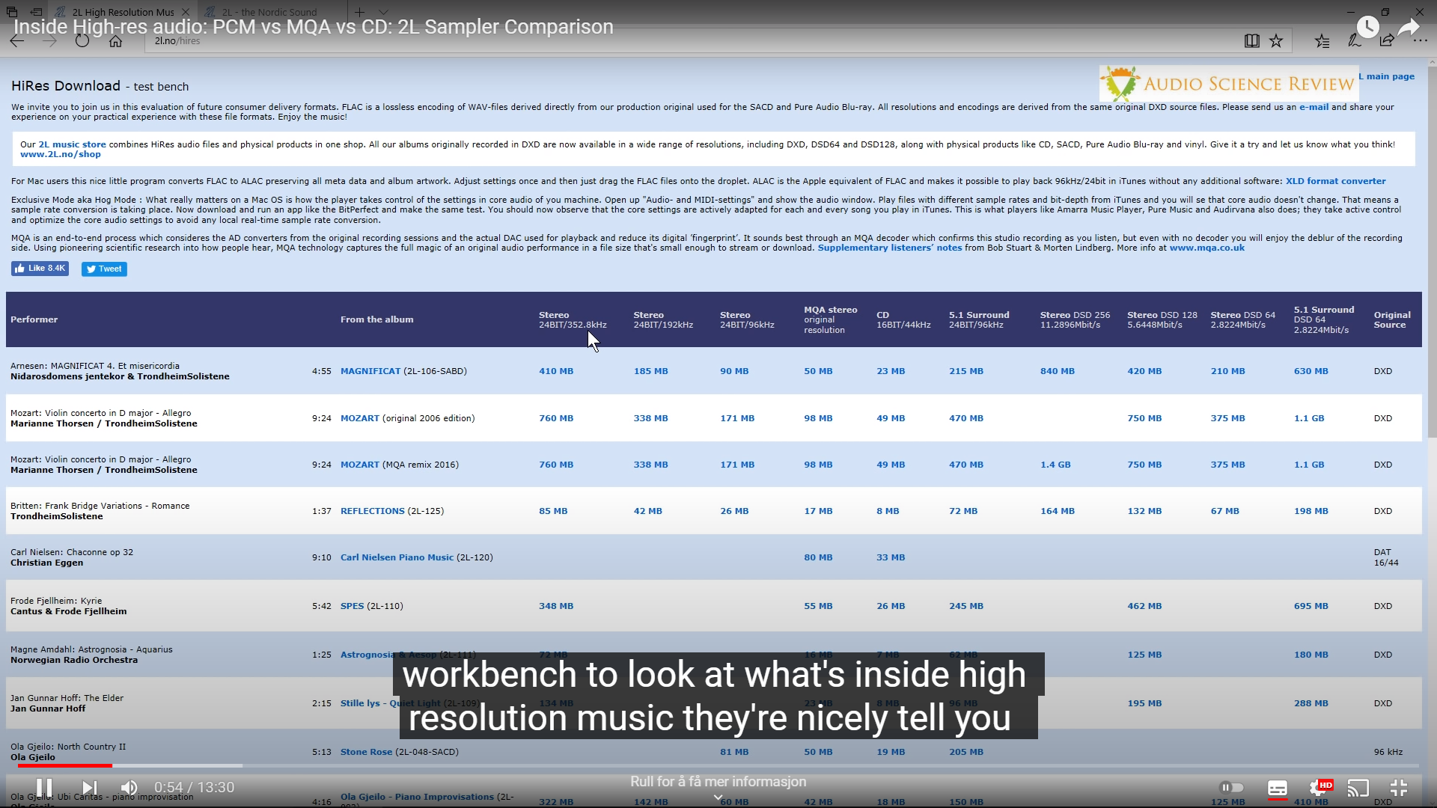
Task: Click the video title text
Action: click(x=313, y=27)
